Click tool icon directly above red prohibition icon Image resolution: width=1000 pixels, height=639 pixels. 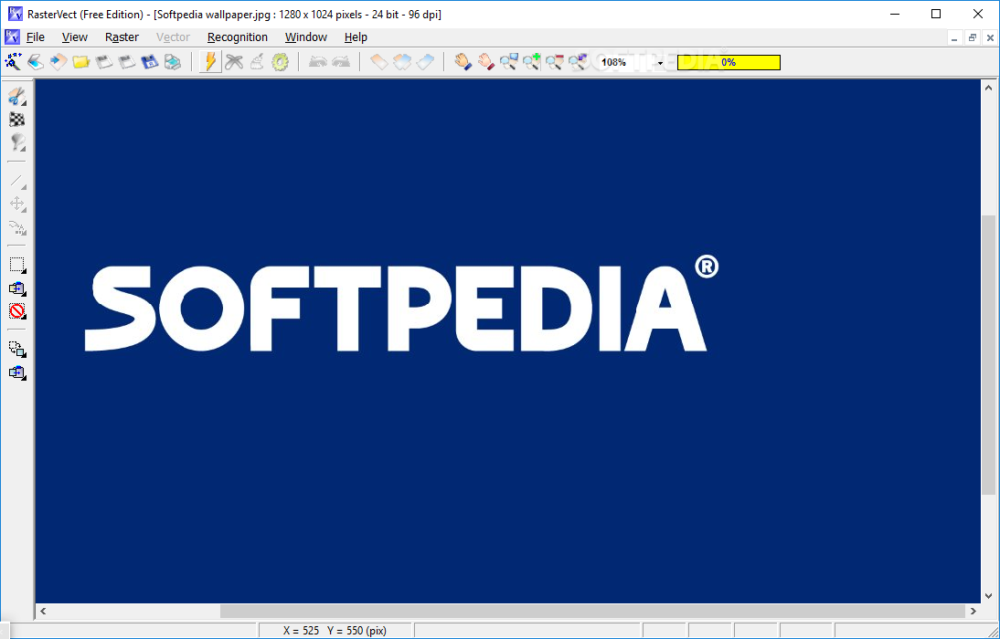[x=17, y=288]
